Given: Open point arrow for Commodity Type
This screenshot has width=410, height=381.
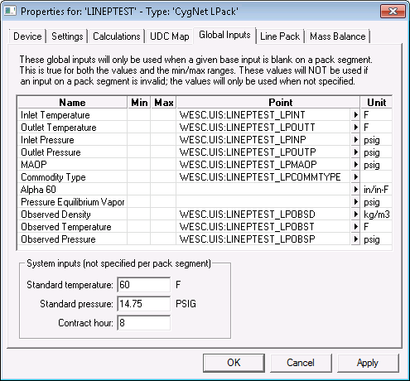Looking at the screenshot, I should (x=355, y=176).
